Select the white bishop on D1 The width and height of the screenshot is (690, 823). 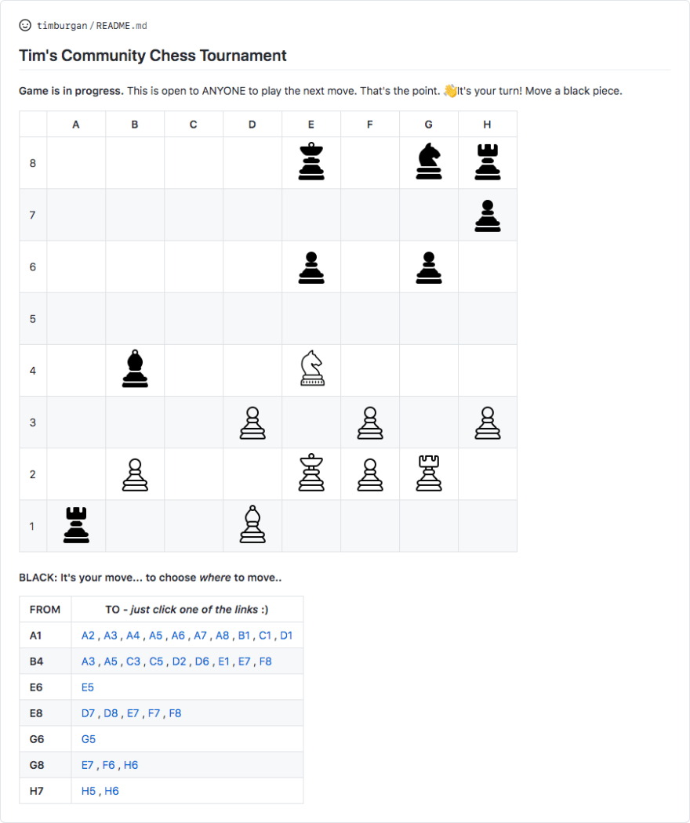252,524
